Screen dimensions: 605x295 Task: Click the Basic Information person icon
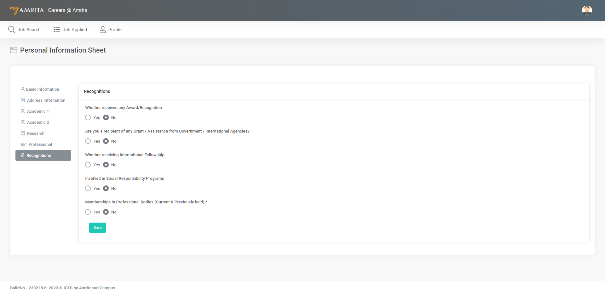coord(23,89)
